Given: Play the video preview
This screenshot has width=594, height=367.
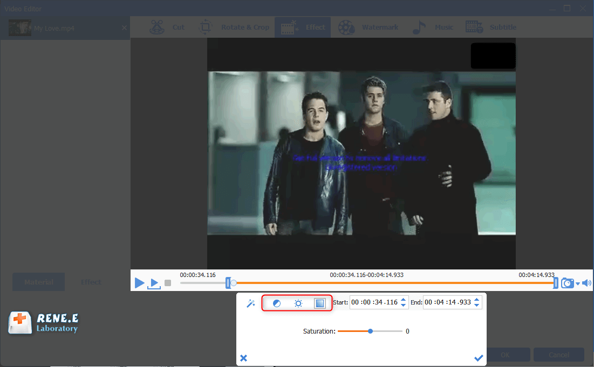Looking at the screenshot, I should [139, 283].
